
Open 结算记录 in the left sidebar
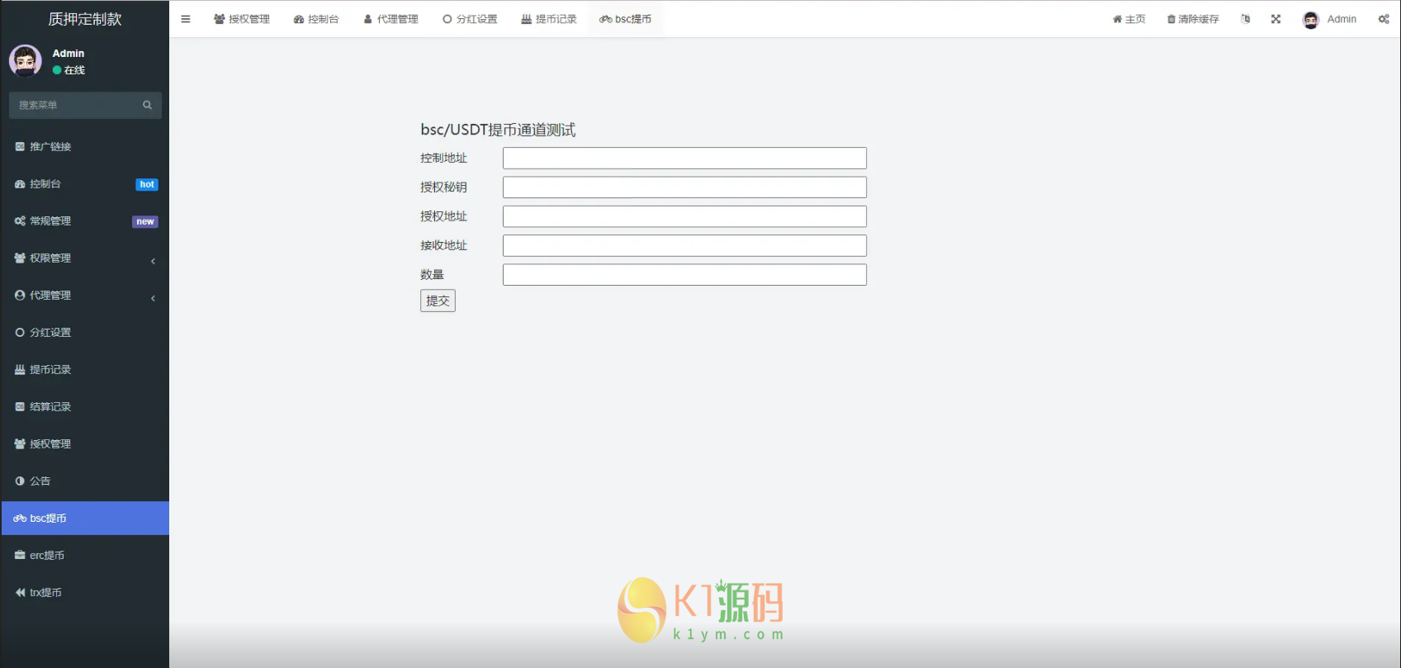85,407
